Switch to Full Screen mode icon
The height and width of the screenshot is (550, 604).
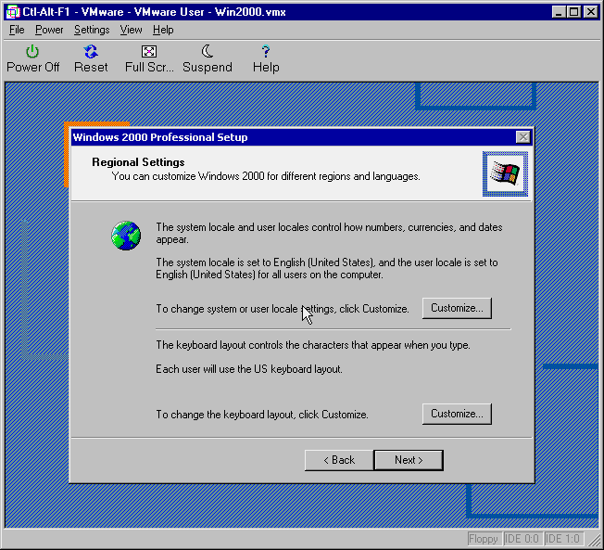pos(148,52)
